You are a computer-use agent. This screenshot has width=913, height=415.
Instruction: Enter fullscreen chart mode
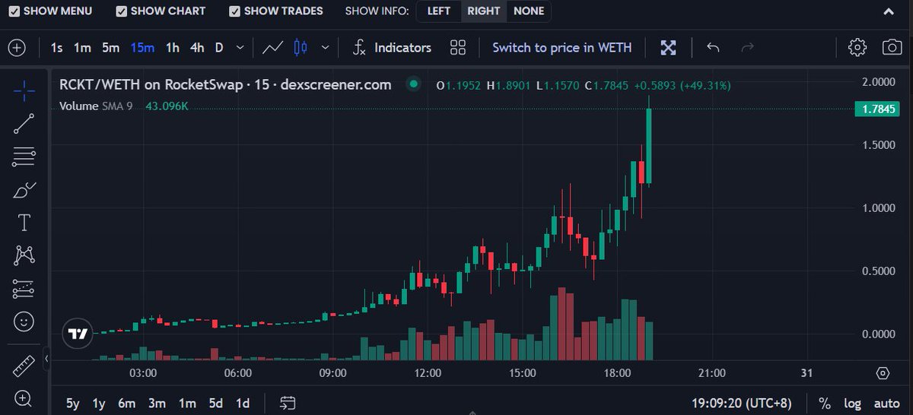(x=668, y=48)
